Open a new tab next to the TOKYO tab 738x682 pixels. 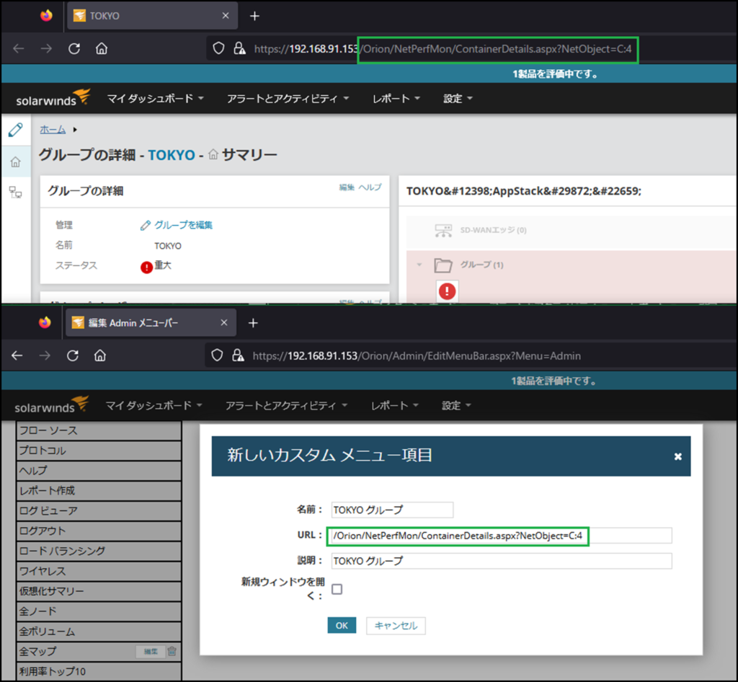[254, 16]
